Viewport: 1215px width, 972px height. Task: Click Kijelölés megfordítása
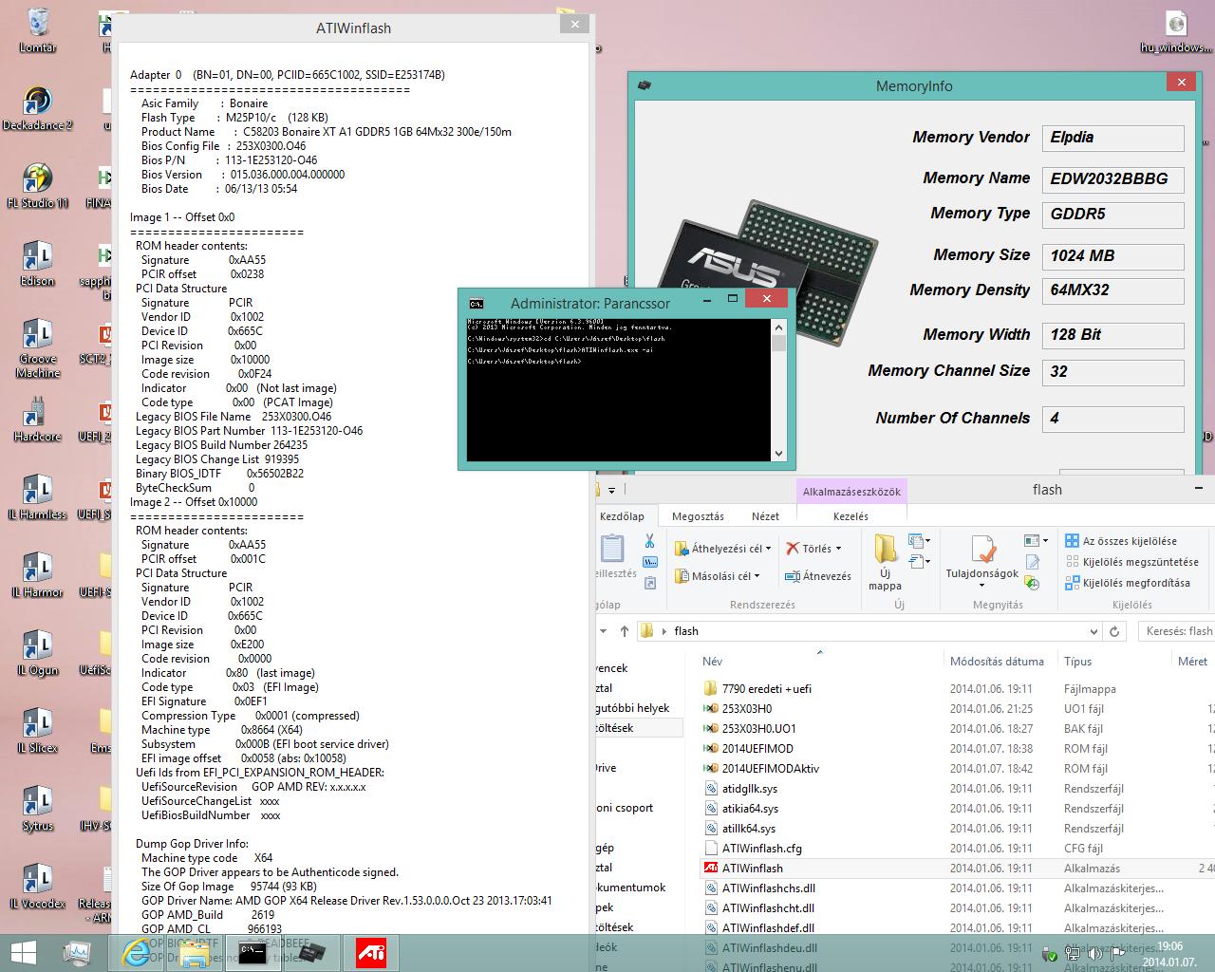[1127, 583]
